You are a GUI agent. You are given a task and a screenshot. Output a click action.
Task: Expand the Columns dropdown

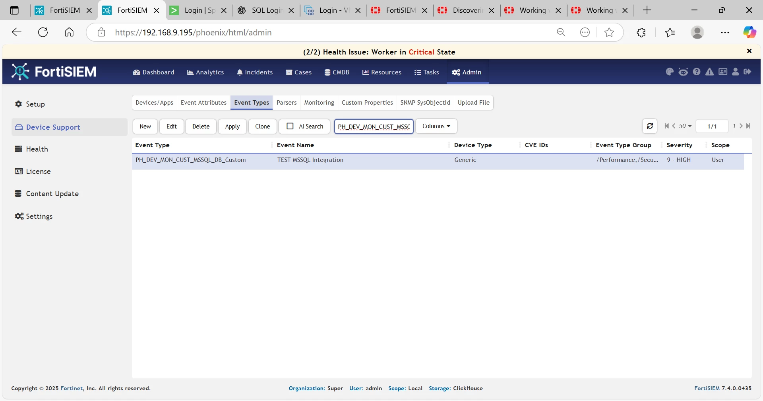pyautogui.click(x=436, y=126)
